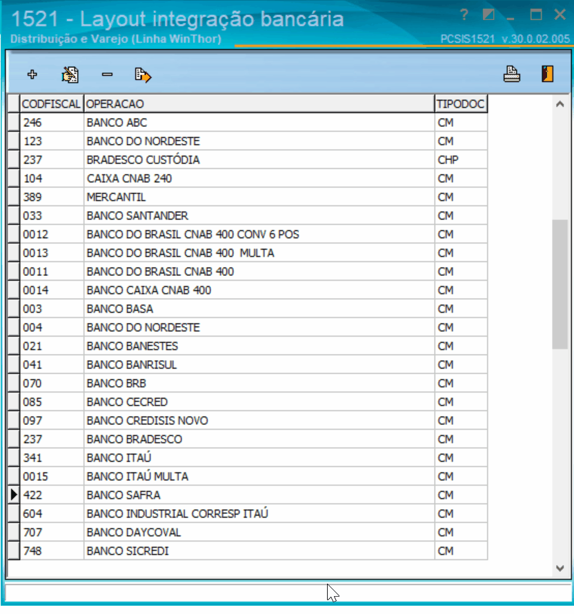Click code 389 cell
Image resolution: width=574 pixels, height=614 pixels.
52,197
